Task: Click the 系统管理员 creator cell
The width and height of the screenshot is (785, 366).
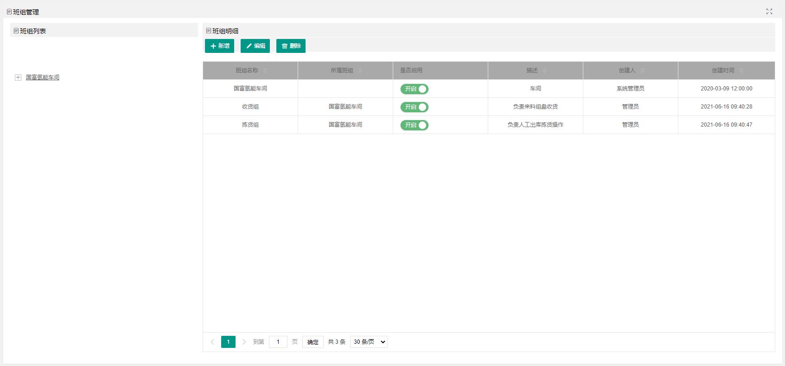Action: click(x=631, y=89)
